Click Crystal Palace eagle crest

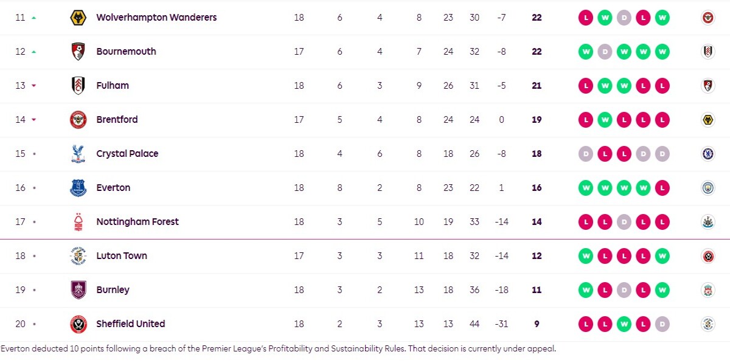point(78,154)
